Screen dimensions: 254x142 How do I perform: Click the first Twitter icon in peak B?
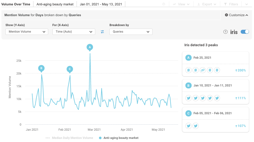(188, 98)
